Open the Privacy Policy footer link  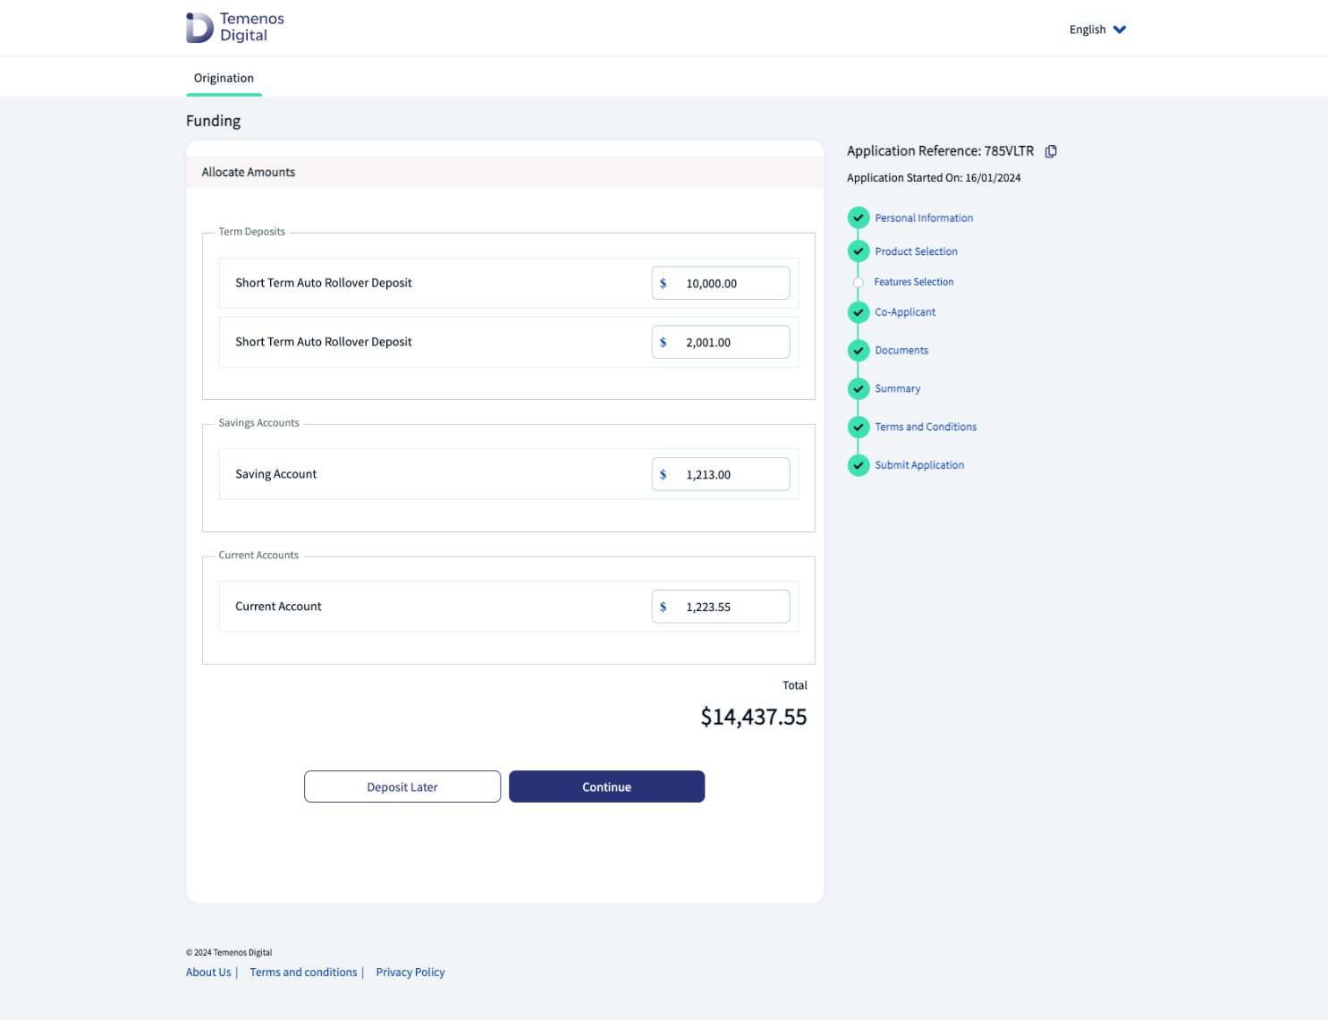(410, 973)
